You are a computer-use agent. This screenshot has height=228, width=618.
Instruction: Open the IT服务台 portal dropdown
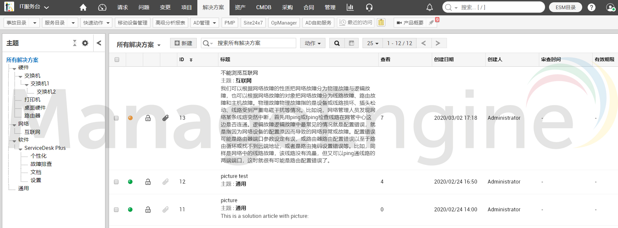34,7
